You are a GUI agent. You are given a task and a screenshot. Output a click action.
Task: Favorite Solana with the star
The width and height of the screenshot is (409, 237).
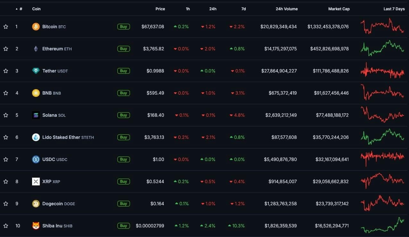[x=6, y=115]
